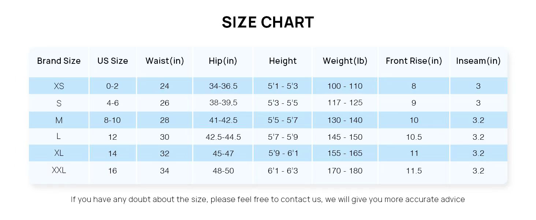536x220 pixels.
Task: Select the Inseam(in) column header
Action: [x=478, y=61]
